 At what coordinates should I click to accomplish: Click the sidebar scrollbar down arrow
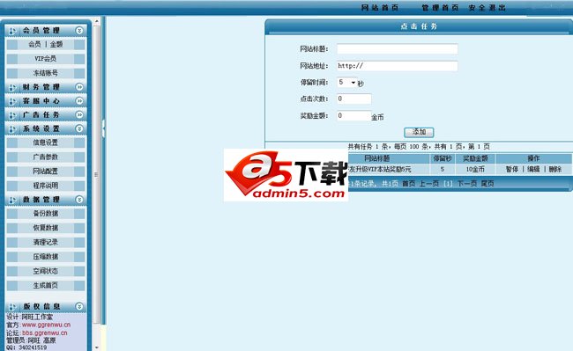click(96, 347)
